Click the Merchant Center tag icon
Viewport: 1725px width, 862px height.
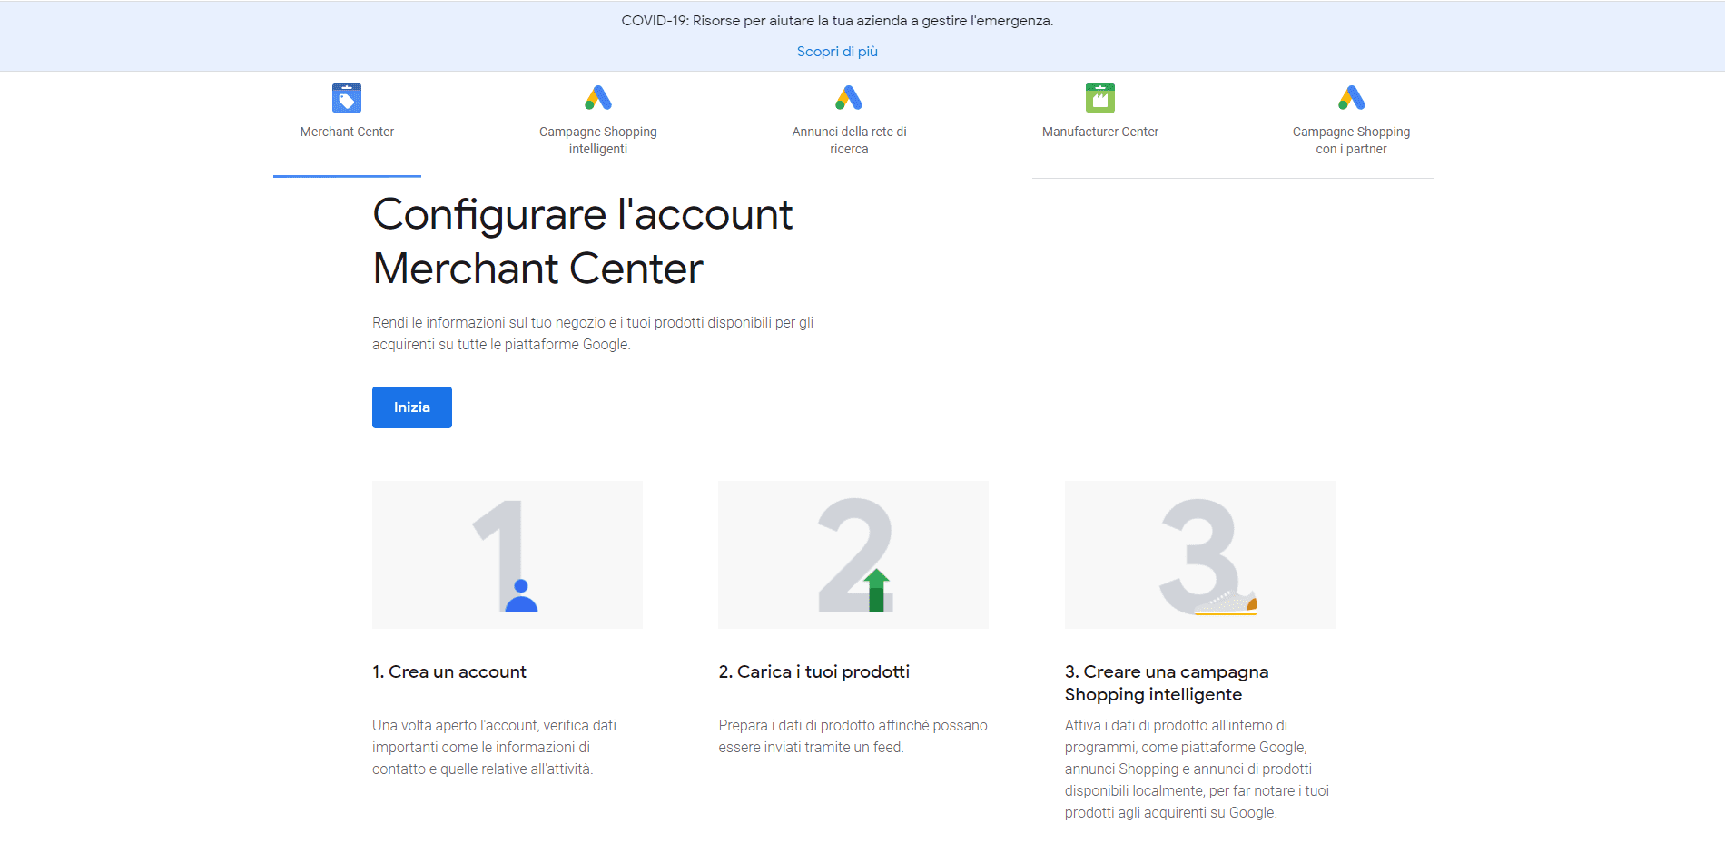[x=347, y=98]
